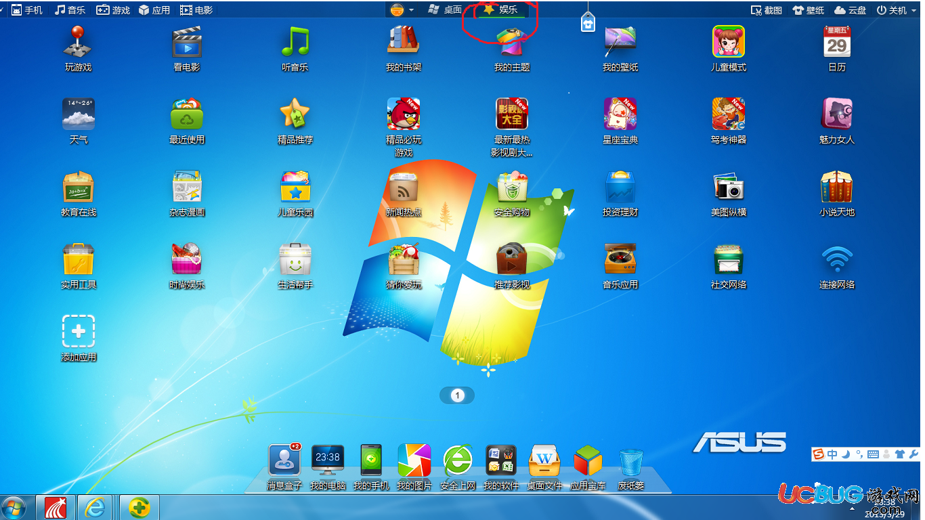Image resolution: width=925 pixels, height=520 pixels.
Task: Open 我的电脑 in the dock
Action: coord(328,460)
